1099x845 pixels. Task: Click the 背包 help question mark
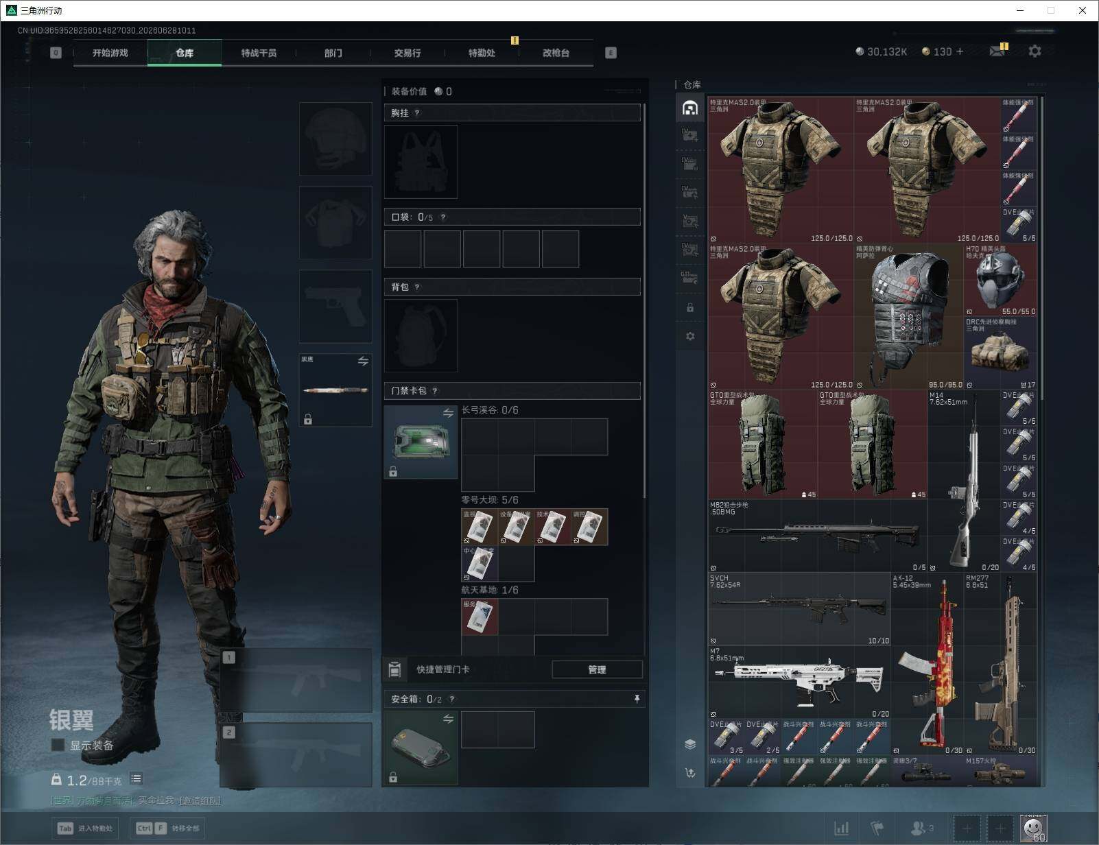pyautogui.click(x=417, y=287)
